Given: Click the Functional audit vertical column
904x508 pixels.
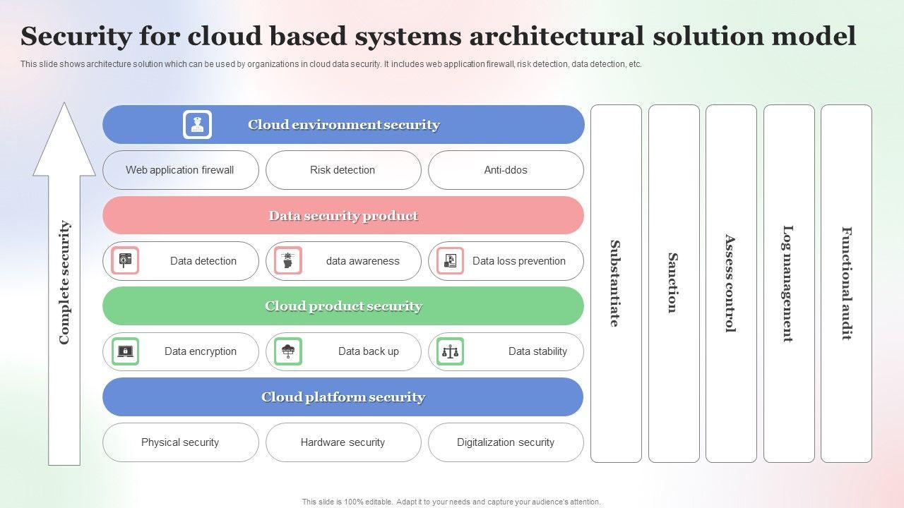Looking at the screenshot, I should click(846, 284).
